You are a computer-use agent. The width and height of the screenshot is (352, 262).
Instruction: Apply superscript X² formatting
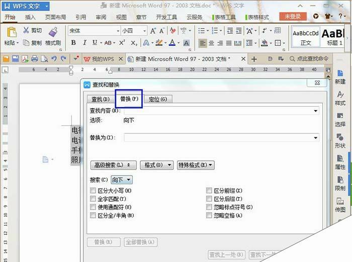coord(122,42)
